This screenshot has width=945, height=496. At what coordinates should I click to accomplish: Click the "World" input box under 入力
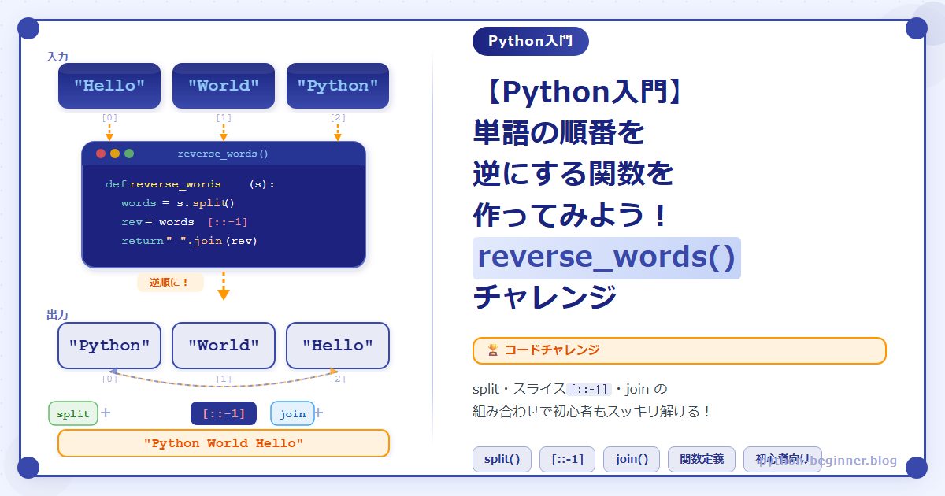224,86
